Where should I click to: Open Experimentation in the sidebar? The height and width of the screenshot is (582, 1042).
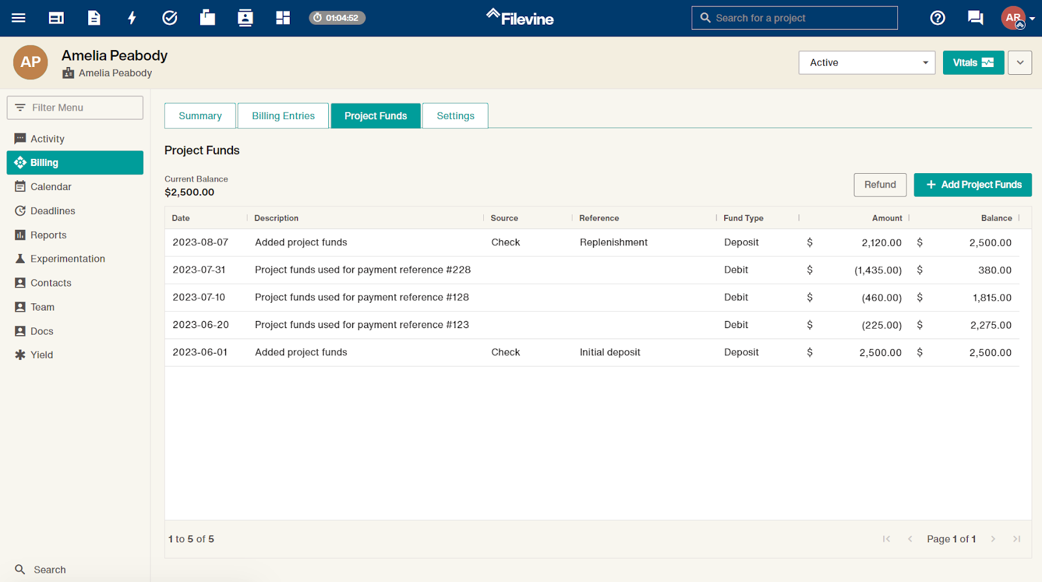point(75,258)
